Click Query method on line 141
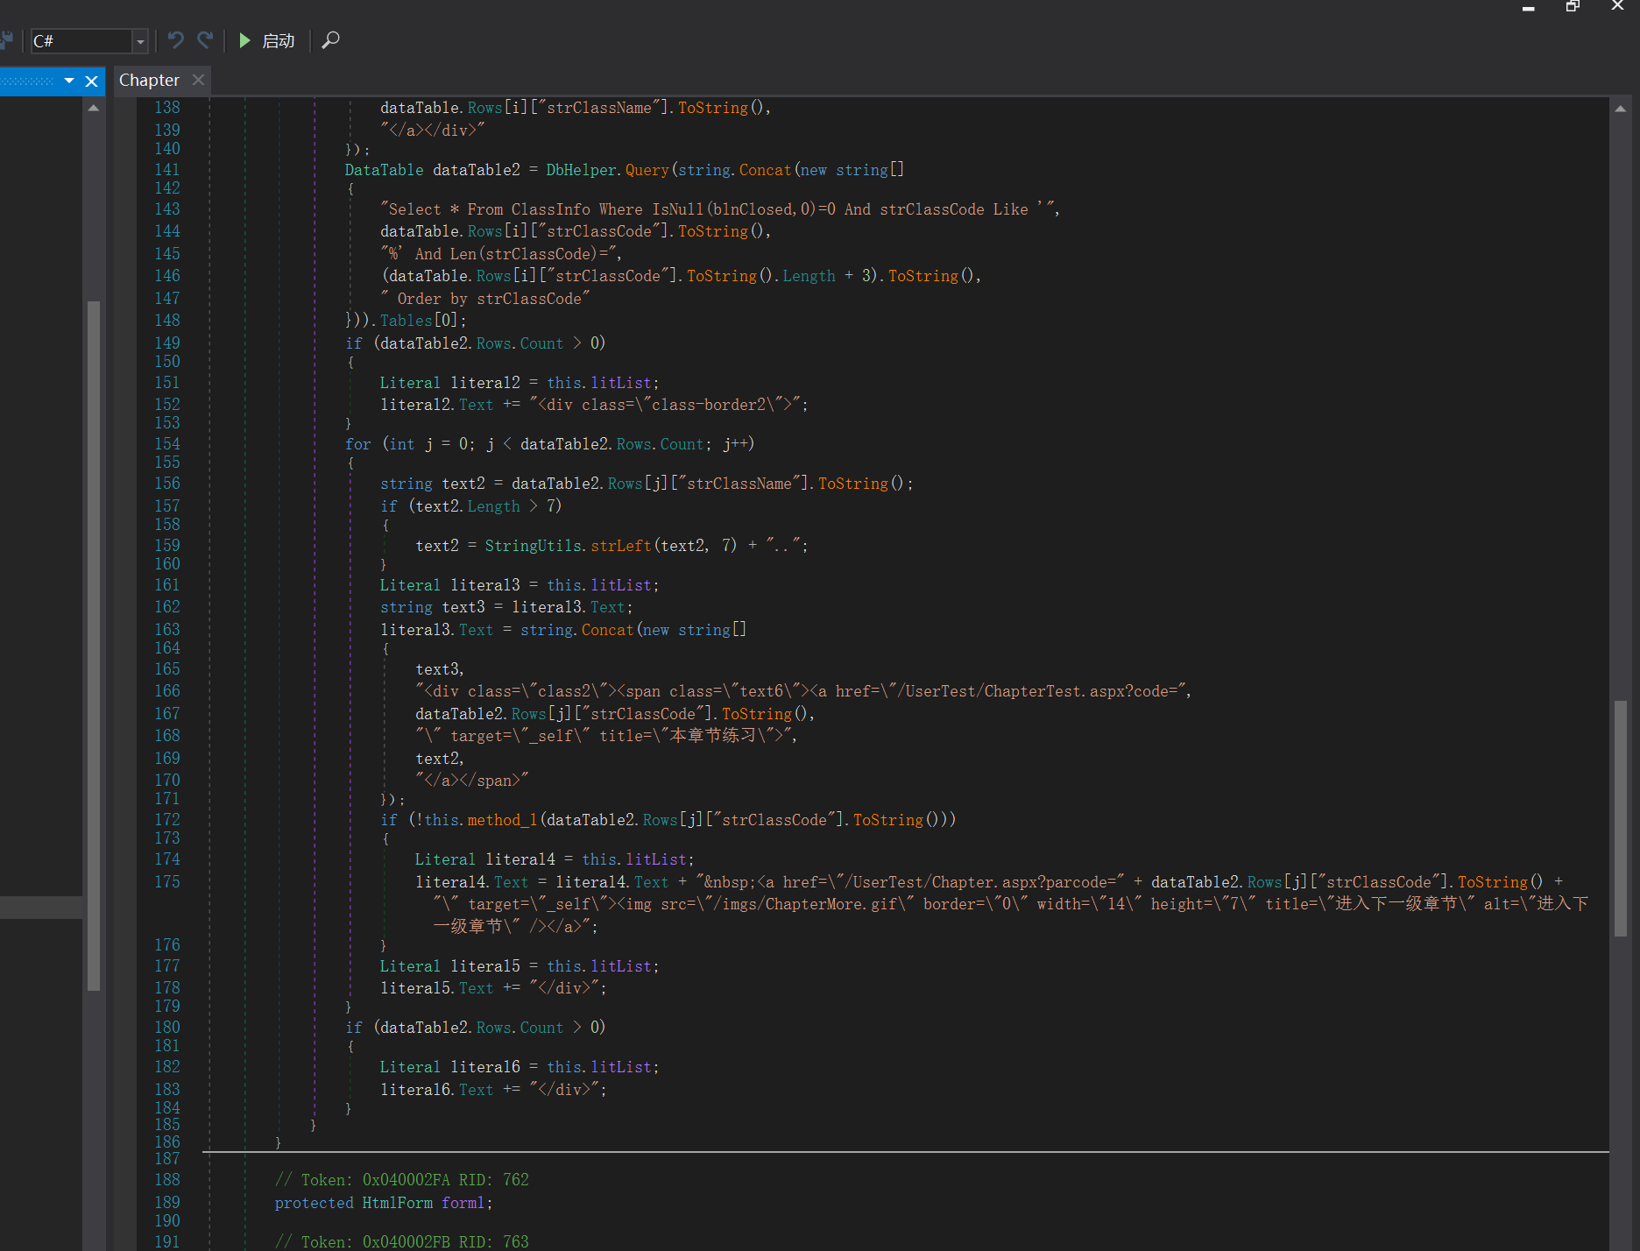Image resolution: width=1640 pixels, height=1251 pixels. click(x=647, y=170)
